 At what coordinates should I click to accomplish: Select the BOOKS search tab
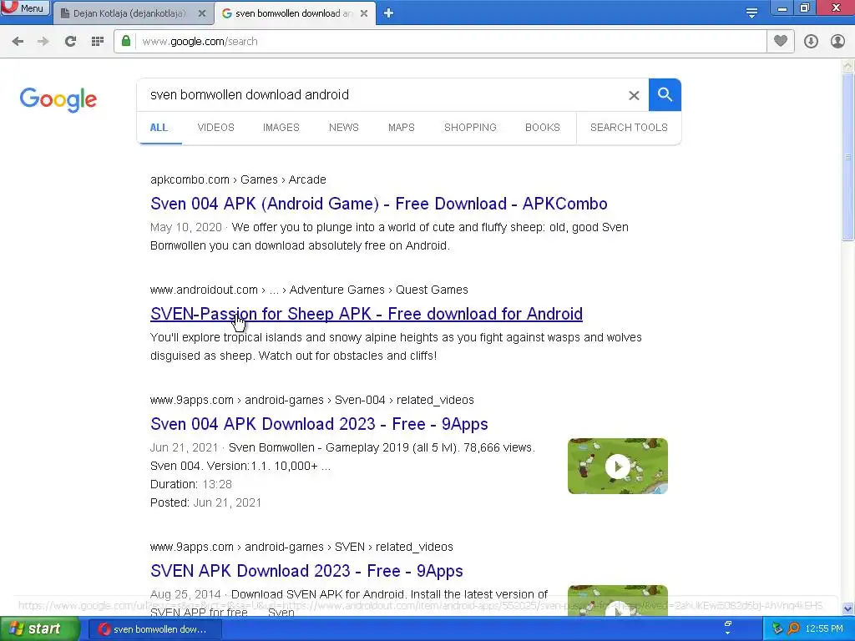pyautogui.click(x=543, y=128)
